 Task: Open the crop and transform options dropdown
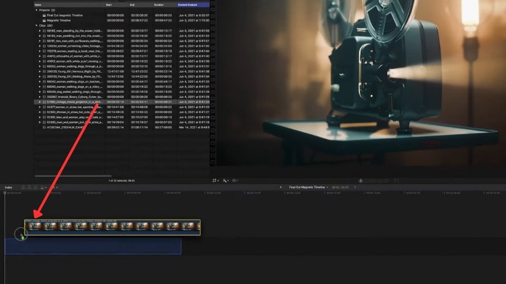[x=215, y=180]
